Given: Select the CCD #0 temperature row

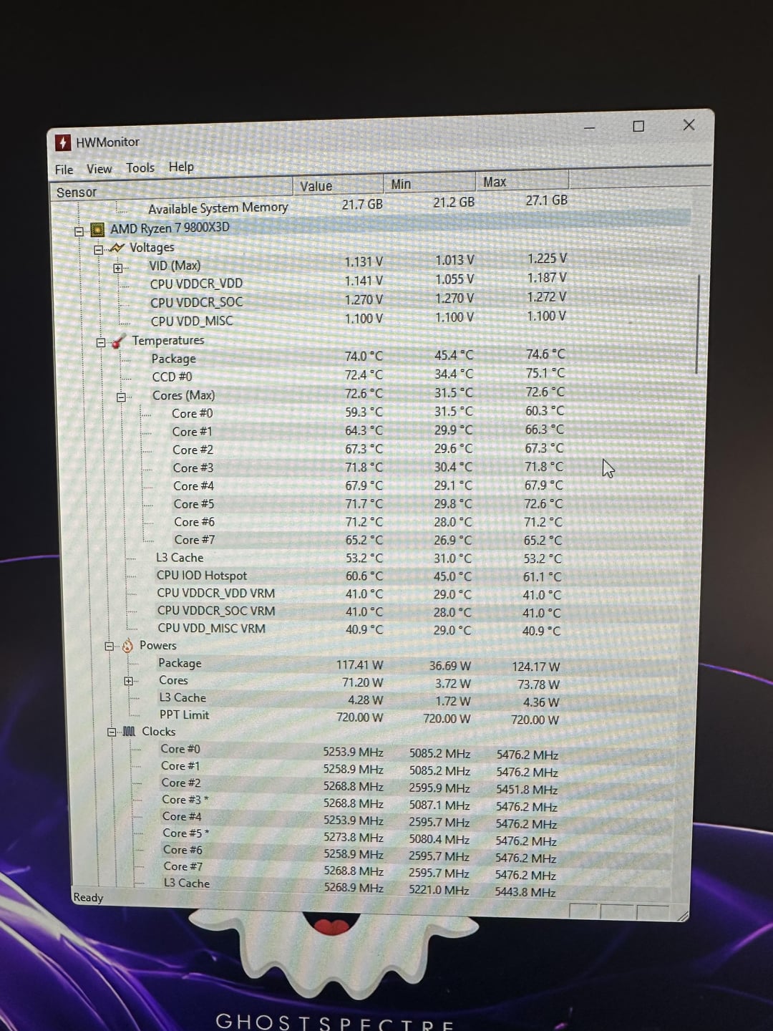Looking at the screenshot, I should coord(358,375).
